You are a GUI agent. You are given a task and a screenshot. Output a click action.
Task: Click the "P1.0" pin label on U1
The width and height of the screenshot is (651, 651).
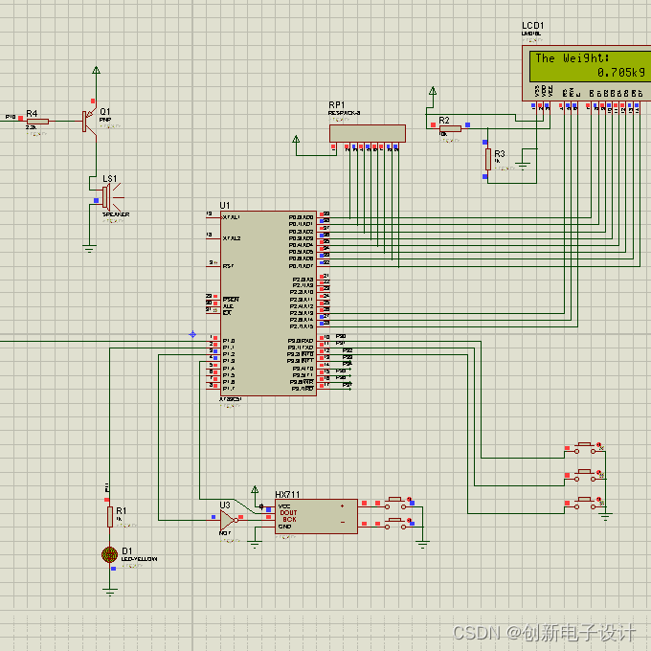click(229, 341)
